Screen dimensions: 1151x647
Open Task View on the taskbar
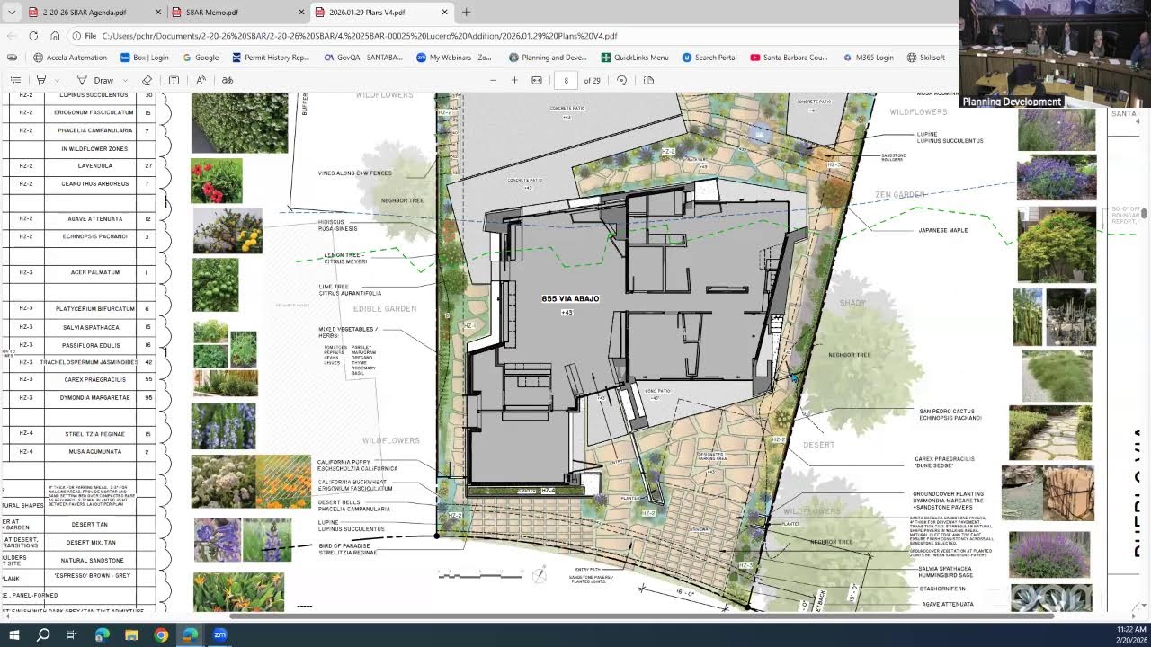click(x=72, y=634)
